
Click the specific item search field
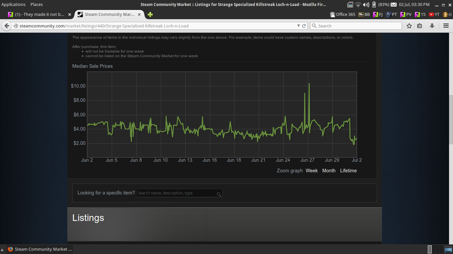[176, 193]
